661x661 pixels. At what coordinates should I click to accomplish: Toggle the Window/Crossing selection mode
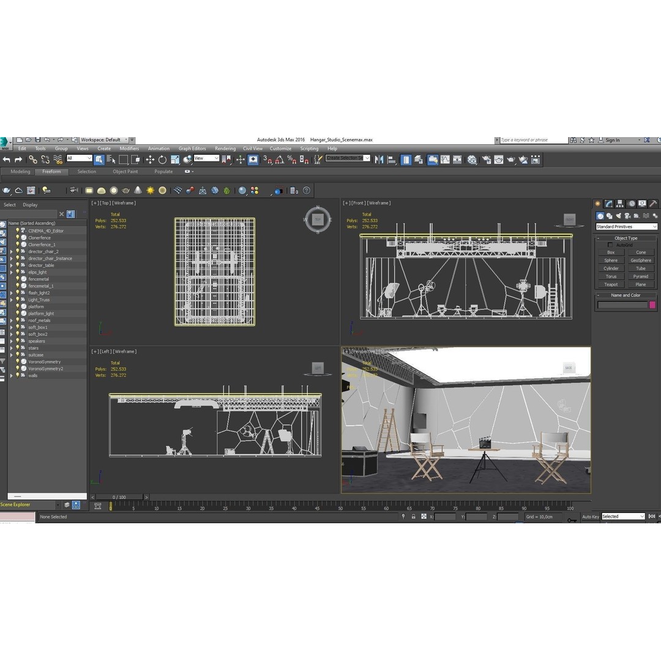click(135, 160)
